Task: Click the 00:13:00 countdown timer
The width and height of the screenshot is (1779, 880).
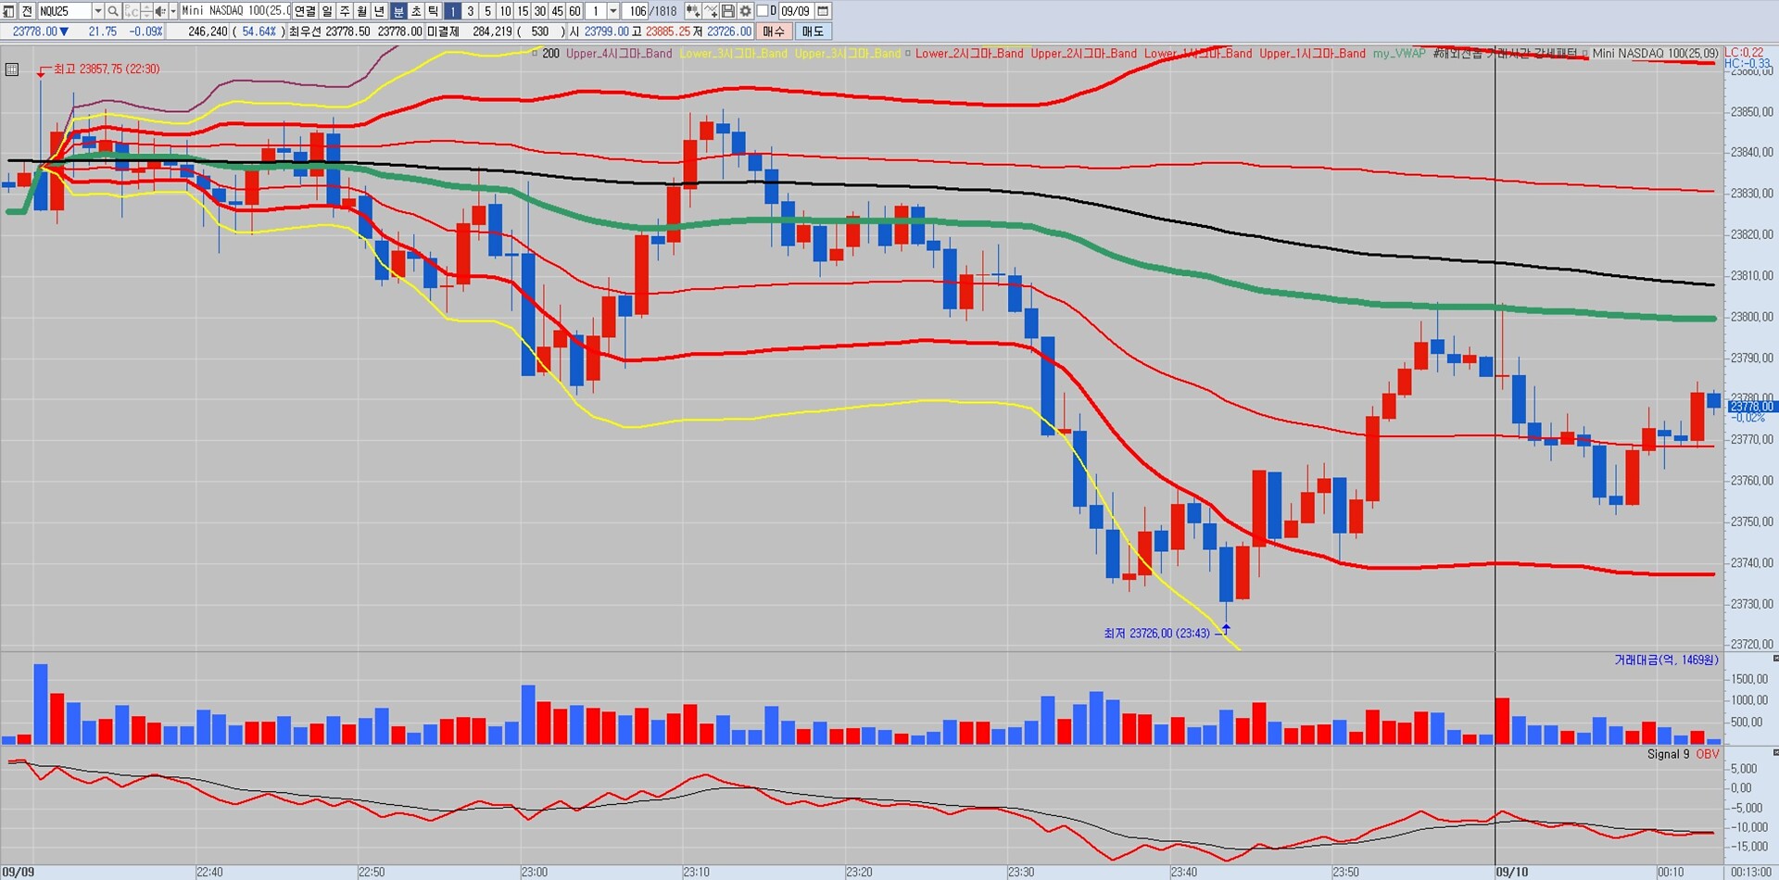Action: (1751, 873)
